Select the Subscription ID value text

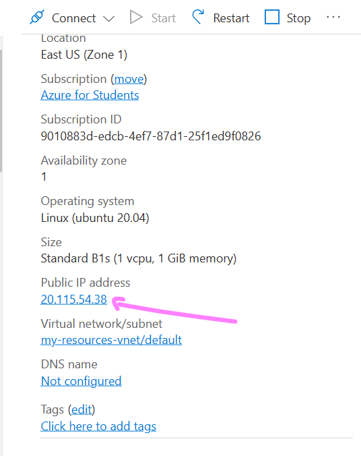click(x=151, y=136)
